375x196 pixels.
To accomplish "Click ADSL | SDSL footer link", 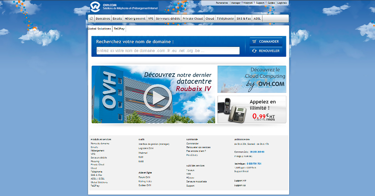I will [97, 179].
